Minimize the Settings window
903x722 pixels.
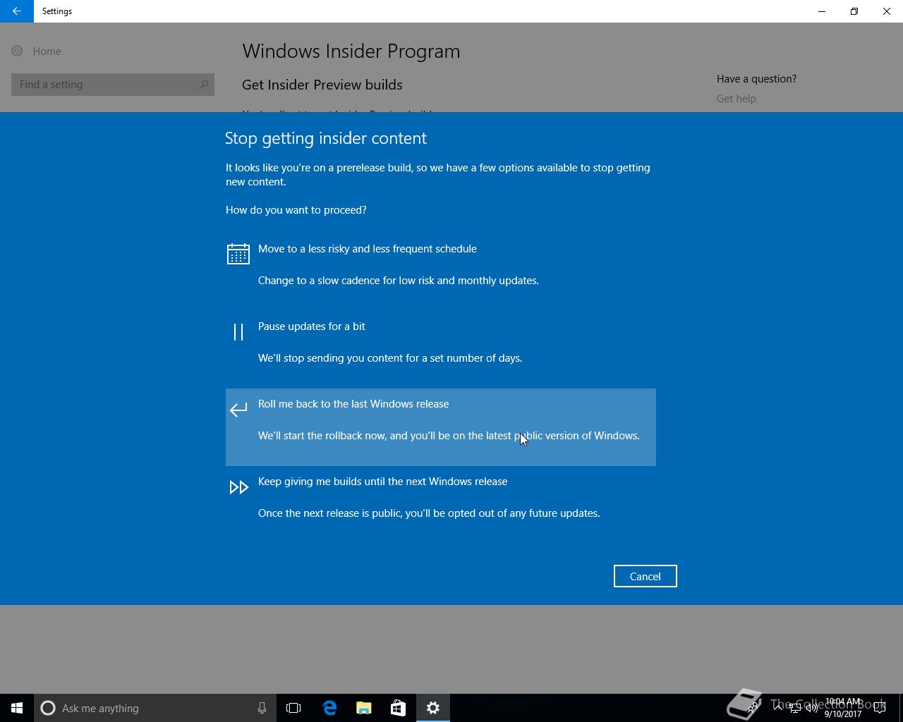pyautogui.click(x=822, y=11)
